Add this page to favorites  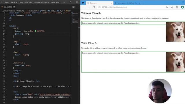coord(166,7)
